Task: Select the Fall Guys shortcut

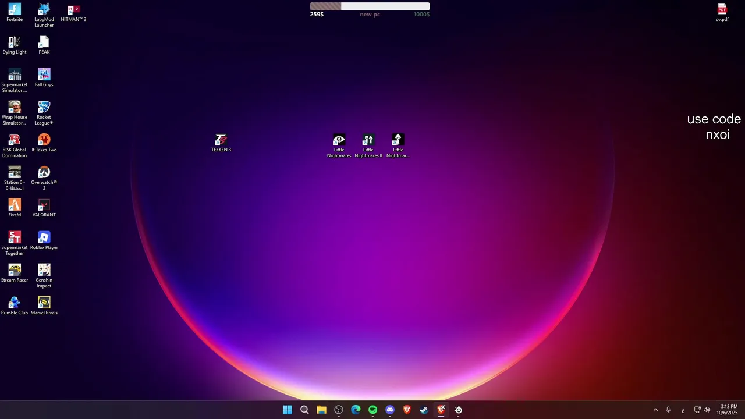Action: pos(44,78)
